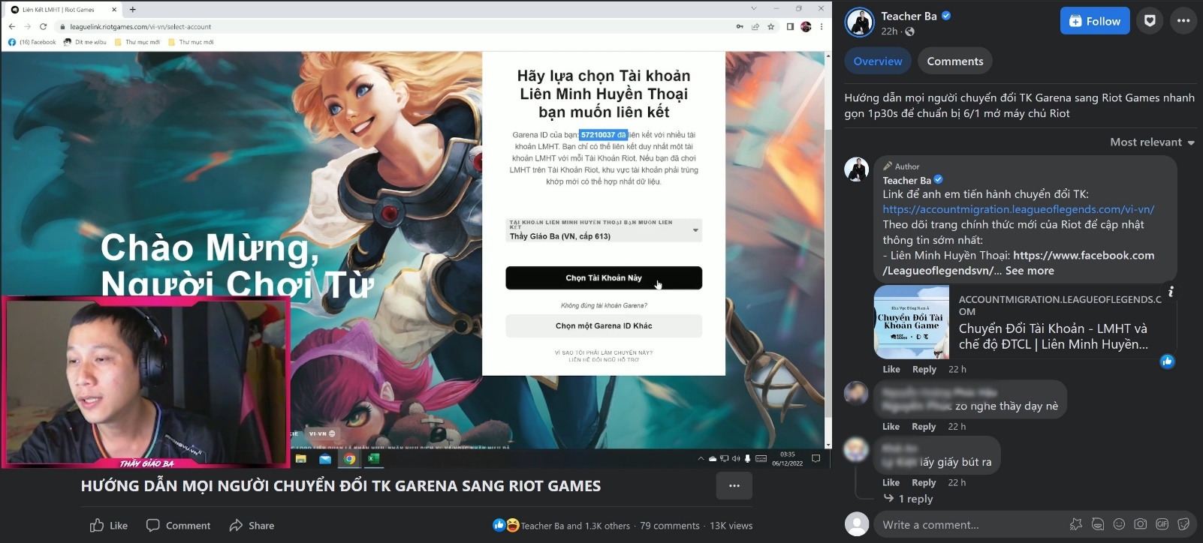Open the 'Dit me wibu' bookmark in video browser
The image size is (1203, 543).
[86, 42]
